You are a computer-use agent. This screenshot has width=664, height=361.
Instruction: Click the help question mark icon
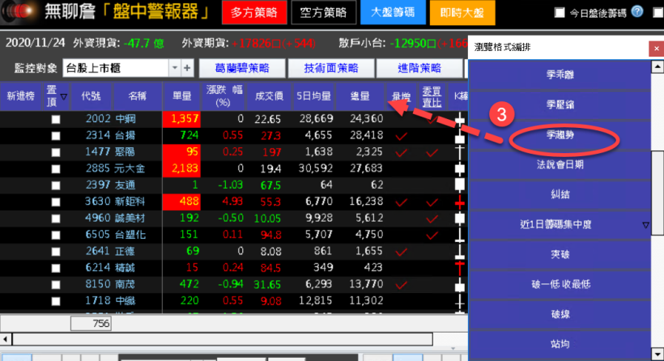coord(637,12)
